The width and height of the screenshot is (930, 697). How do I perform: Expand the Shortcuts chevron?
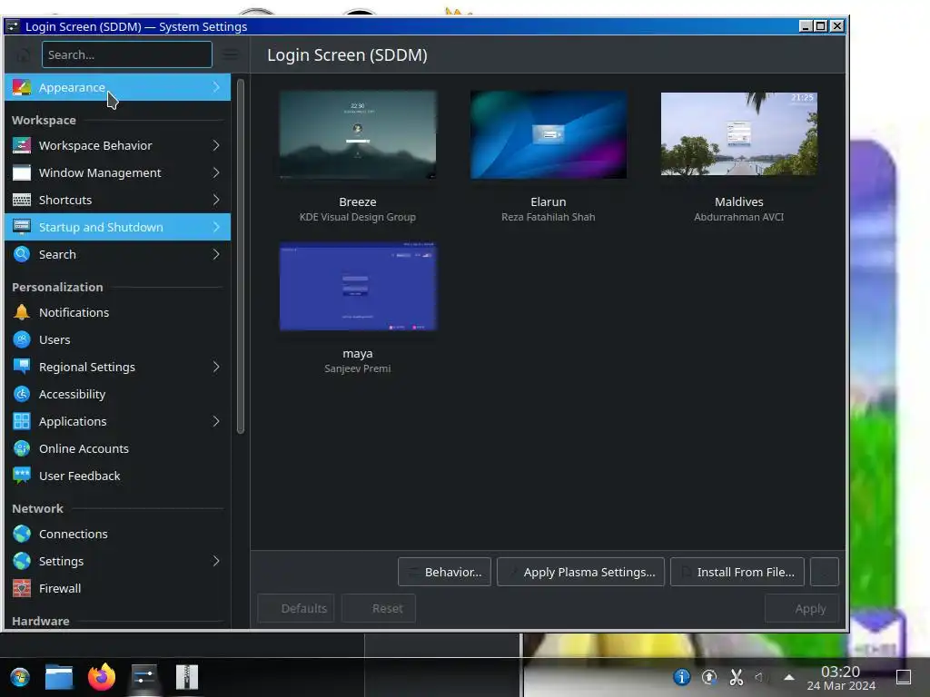(x=216, y=200)
